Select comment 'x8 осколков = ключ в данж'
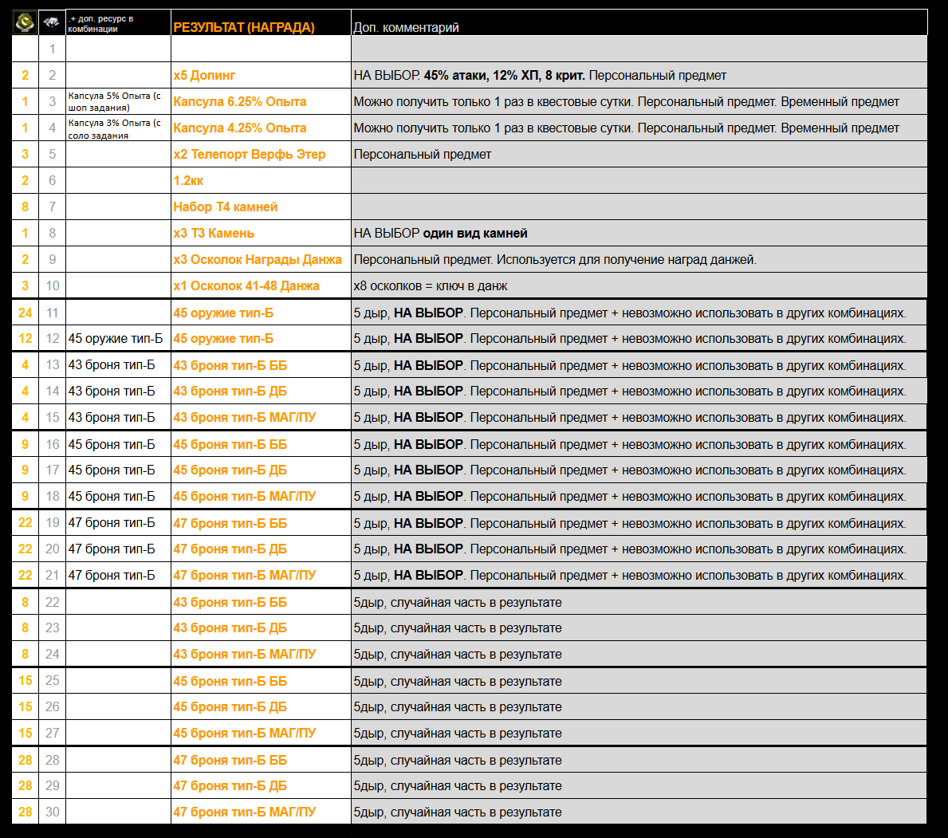Viewport: 948px width, 838px height. (431, 285)
